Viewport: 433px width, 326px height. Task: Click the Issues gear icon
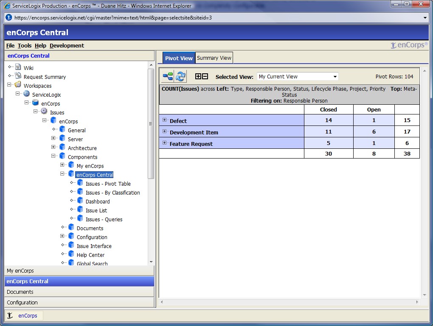pyautogui.click(x=44, y=111)
